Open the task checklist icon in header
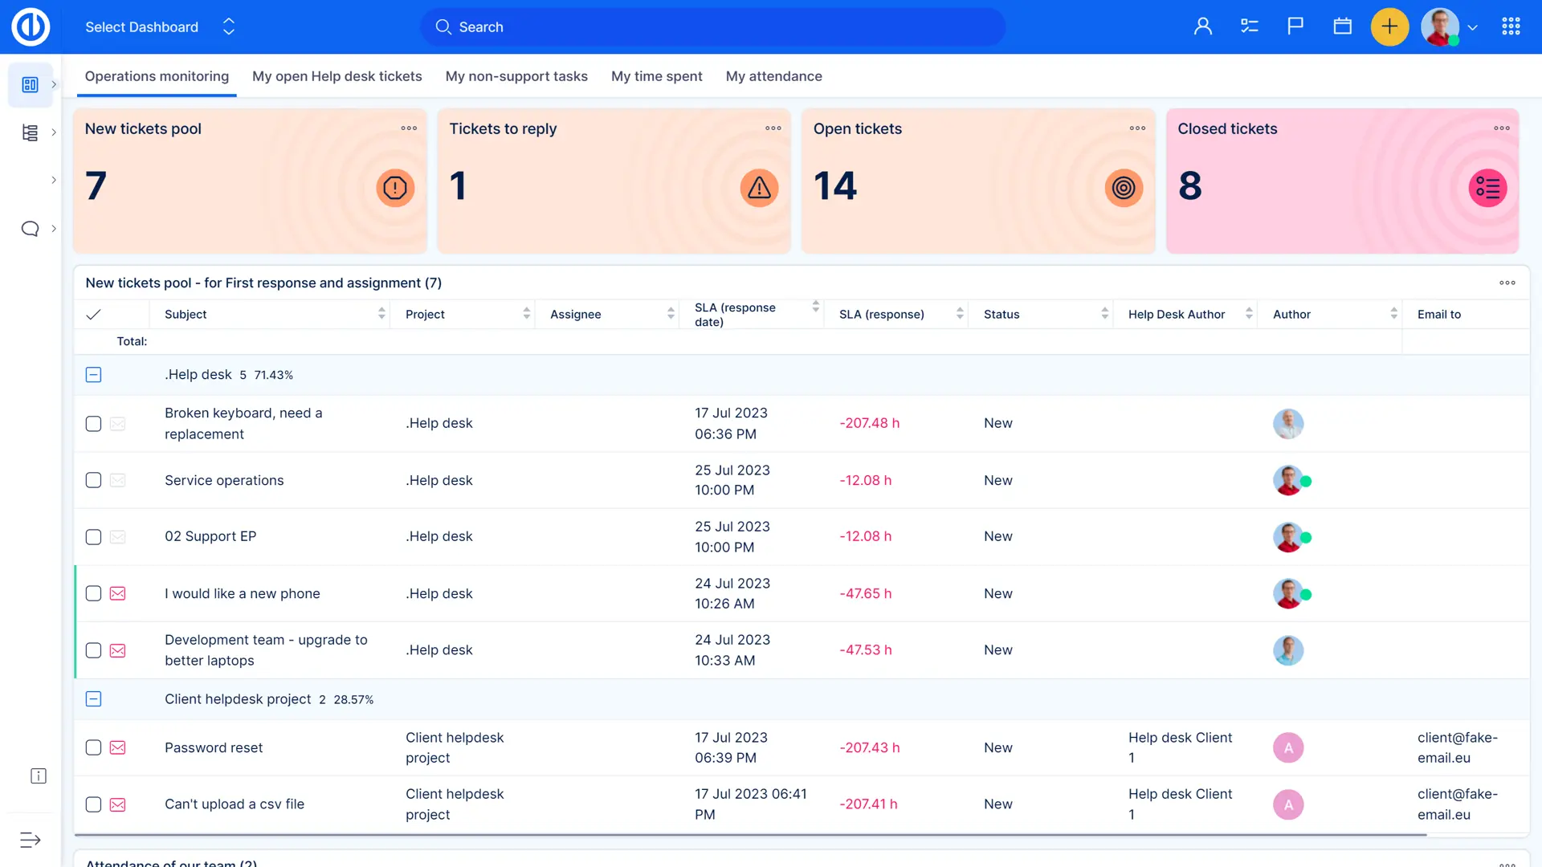 pos(1249,26)
